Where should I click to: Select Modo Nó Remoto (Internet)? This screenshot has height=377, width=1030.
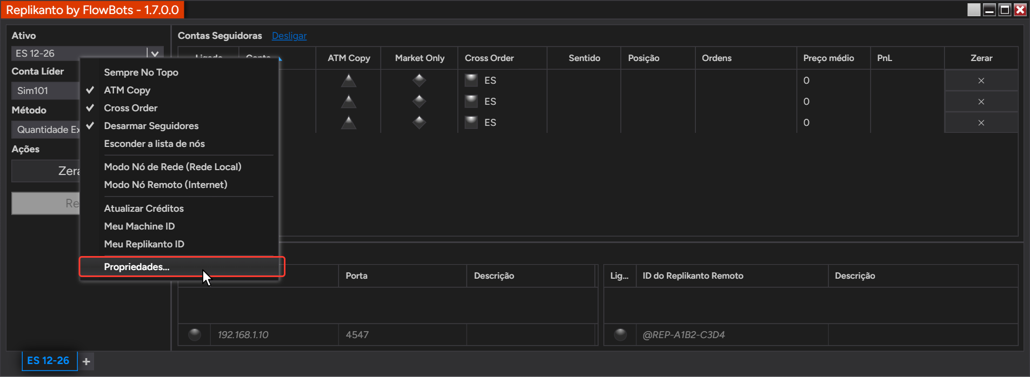(179, 185)
